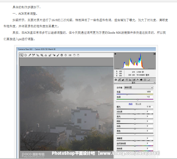Click the 色温 slider handle
This screenshot has width=177, height=159.
(127, 94)
